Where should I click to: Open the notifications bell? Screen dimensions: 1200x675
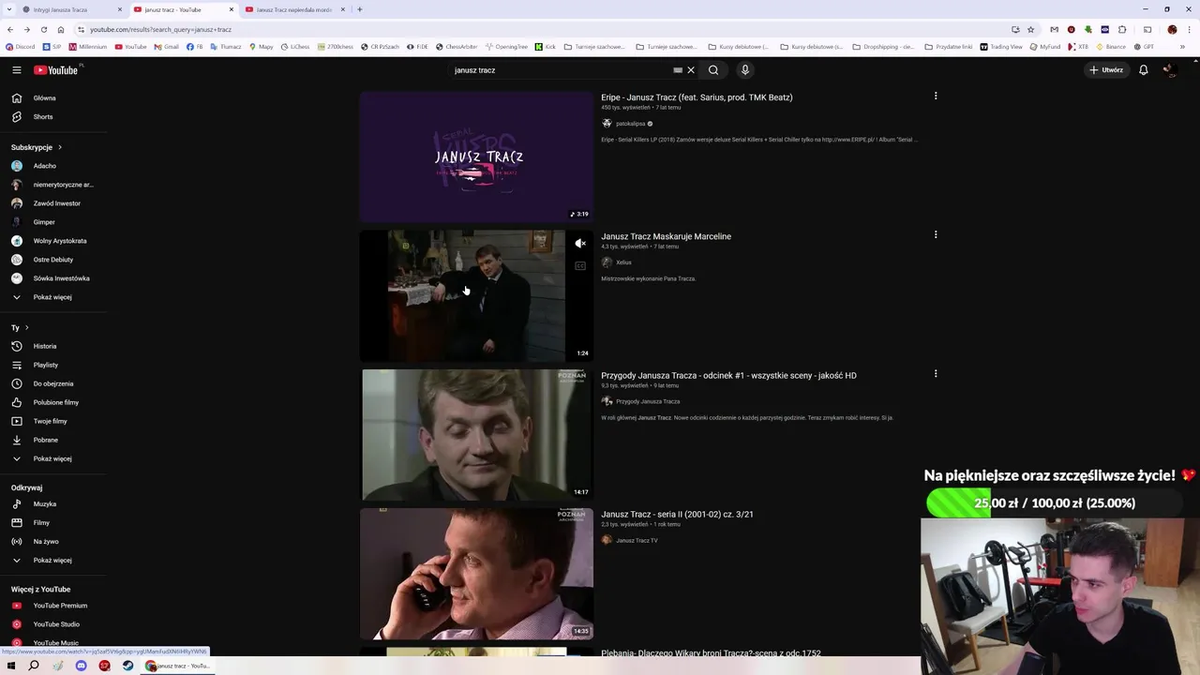point(1144,70)
